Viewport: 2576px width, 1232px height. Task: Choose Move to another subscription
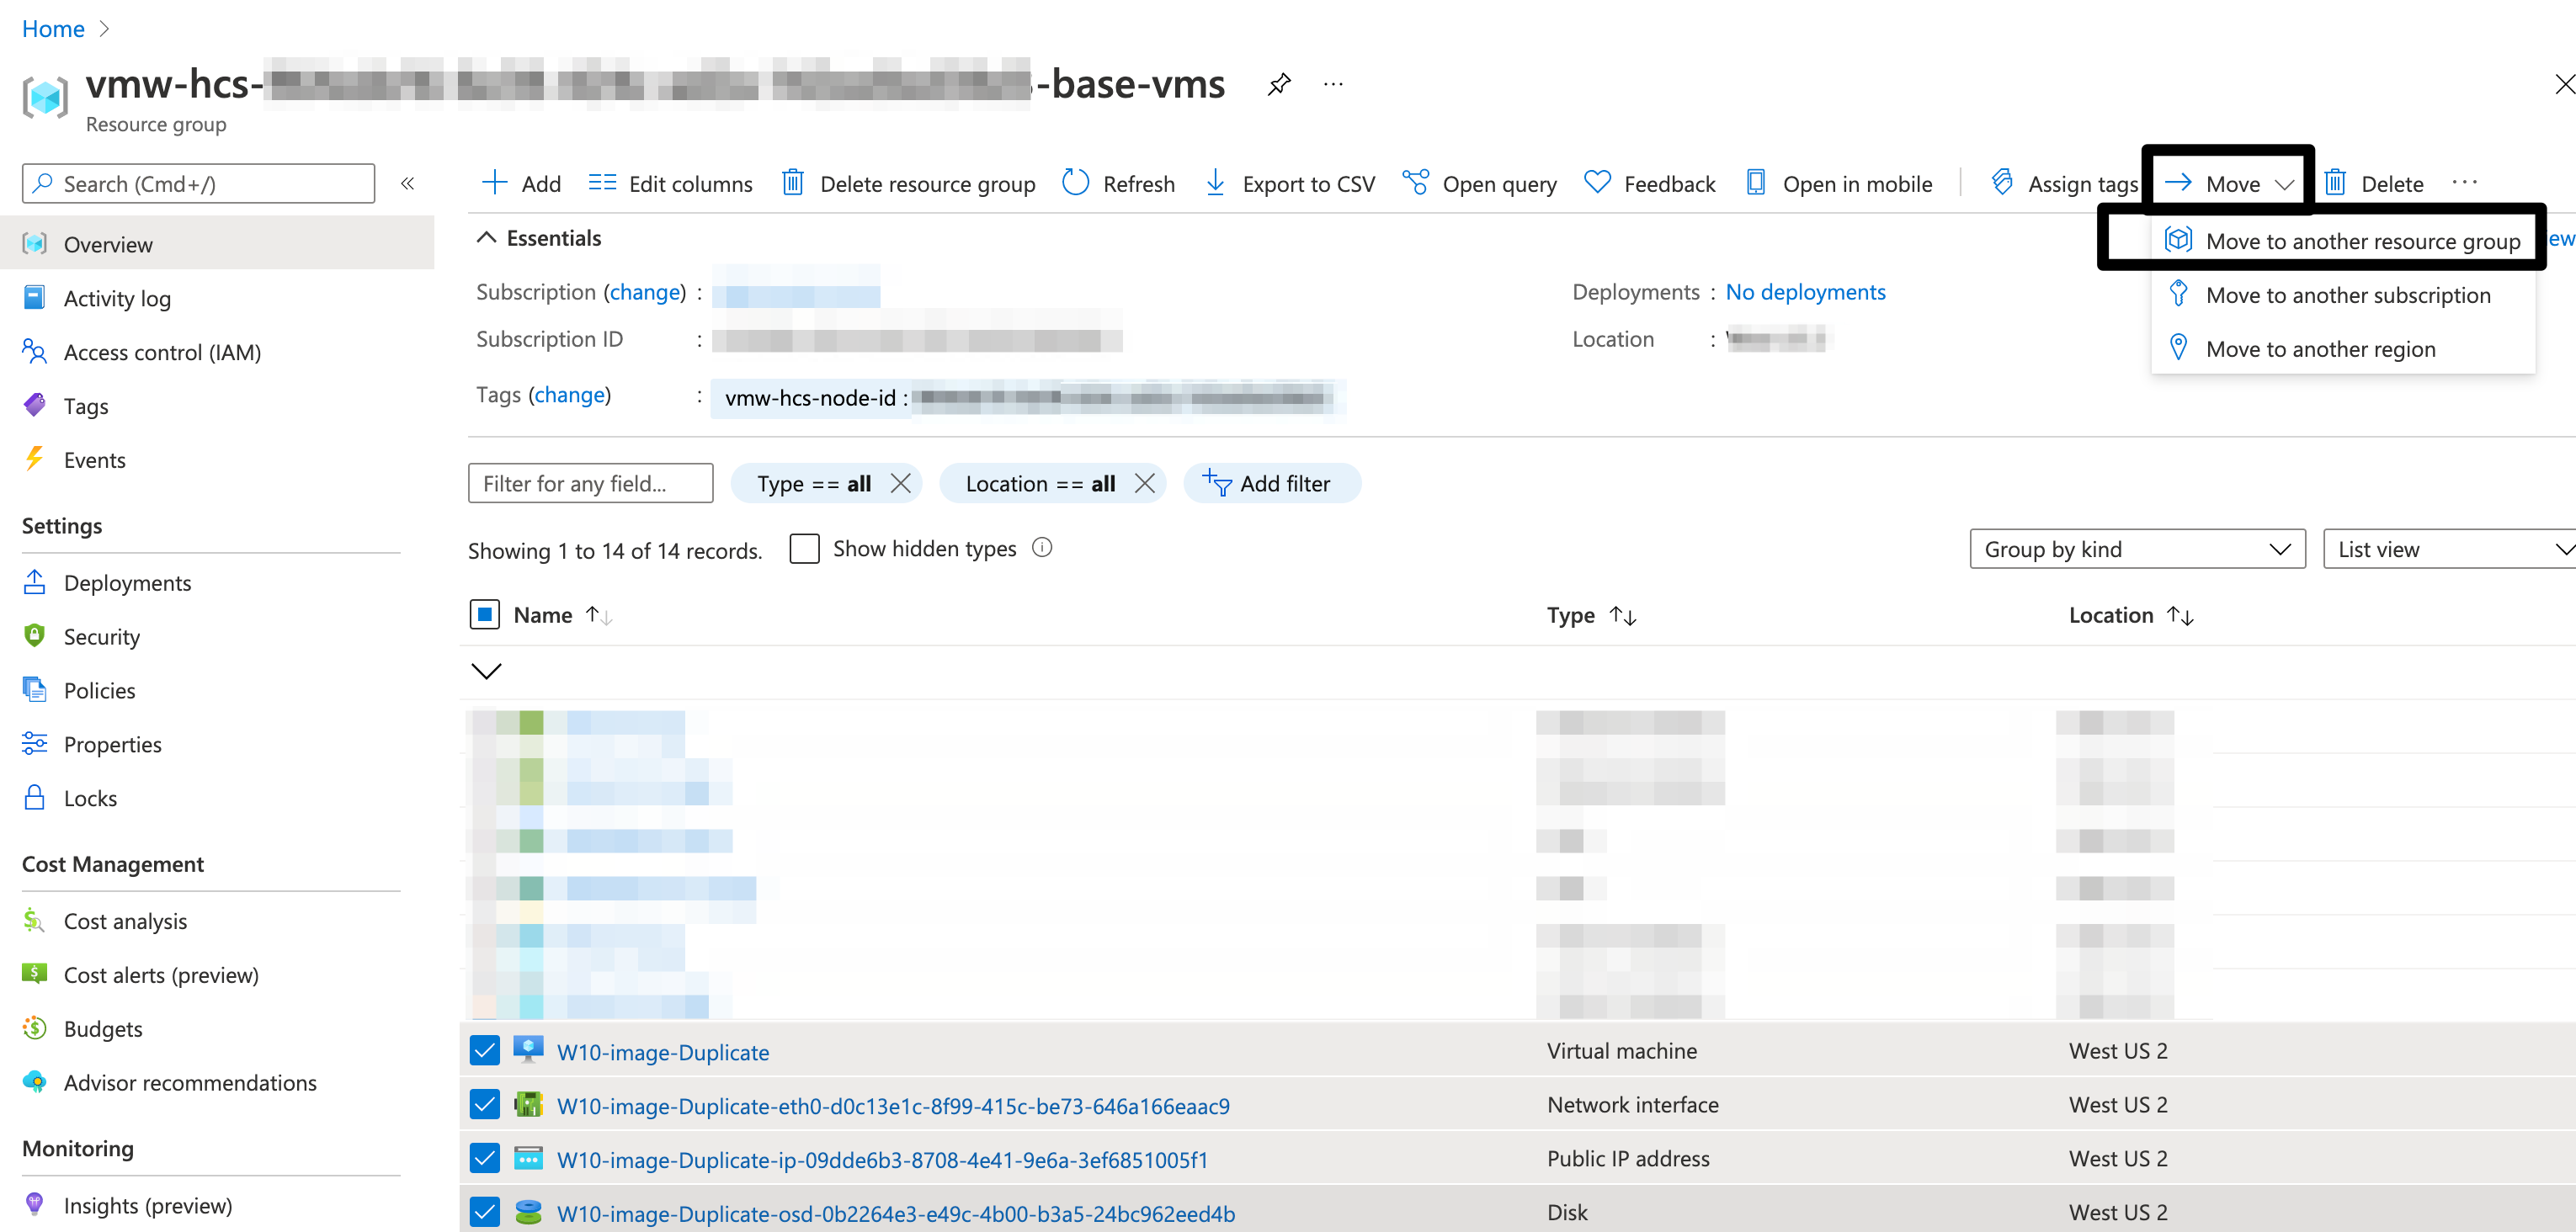click(x=2347, y=295)
